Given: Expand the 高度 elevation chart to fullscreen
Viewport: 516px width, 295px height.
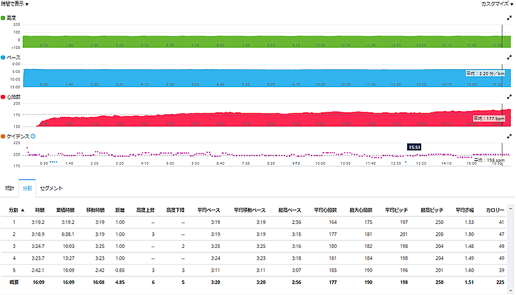Looking at the screenshot, I should click(510, 19).
